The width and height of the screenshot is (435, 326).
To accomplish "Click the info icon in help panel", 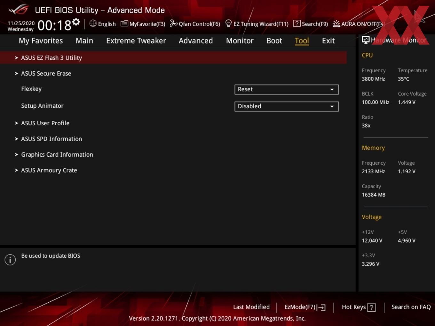I will (10, 260).
